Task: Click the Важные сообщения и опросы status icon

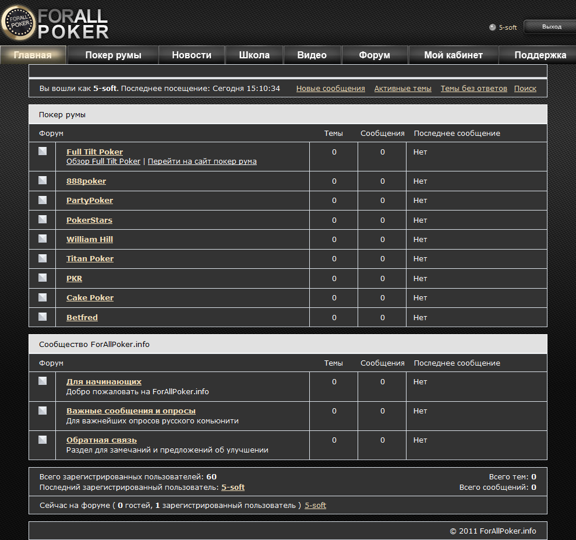Action: coord(43,411)
